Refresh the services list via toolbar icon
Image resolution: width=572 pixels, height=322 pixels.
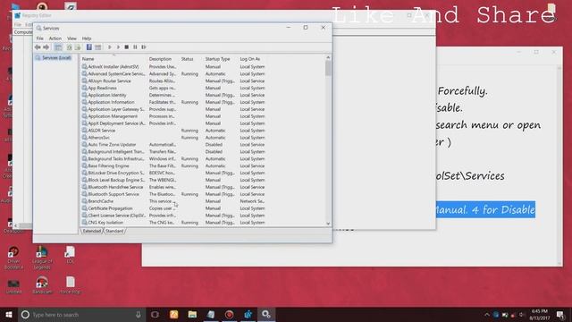point(69,47)
